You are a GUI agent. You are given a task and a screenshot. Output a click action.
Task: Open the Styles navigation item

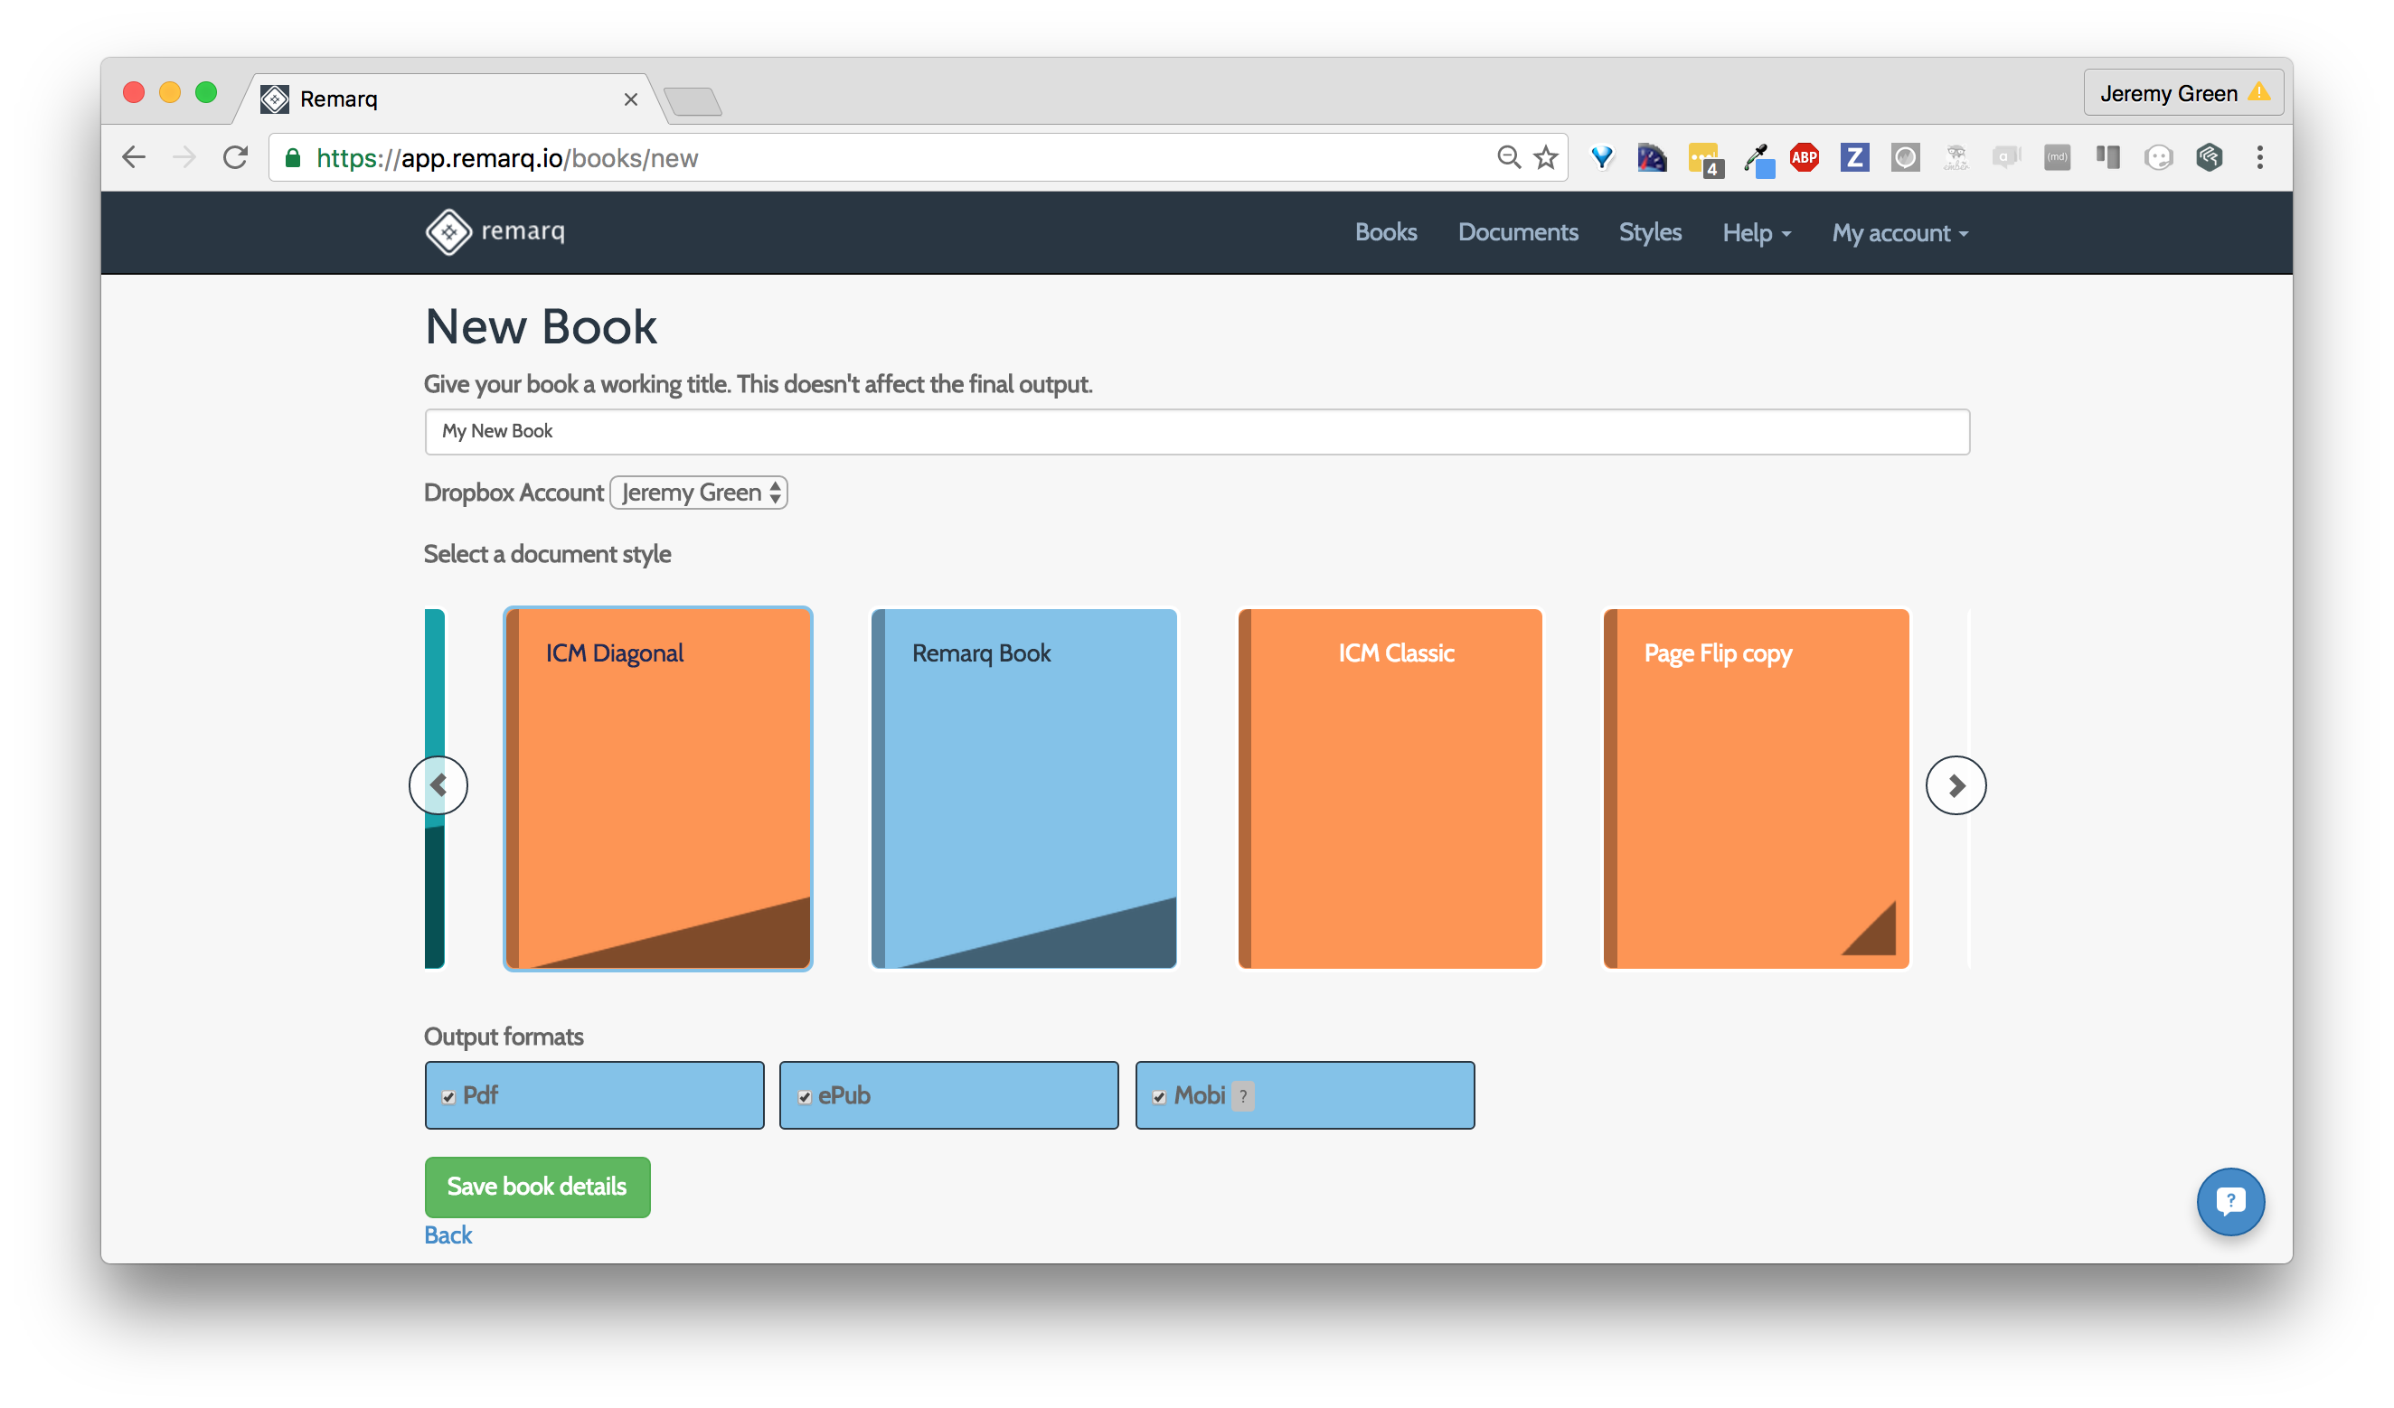click(1649, 232)
